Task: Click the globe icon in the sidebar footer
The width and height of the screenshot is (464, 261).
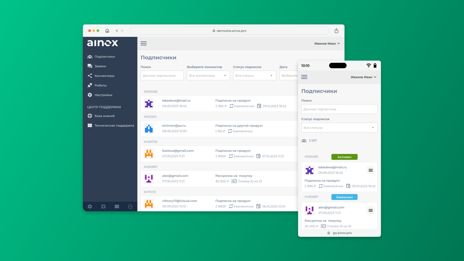Action: (x=103, y=206)
